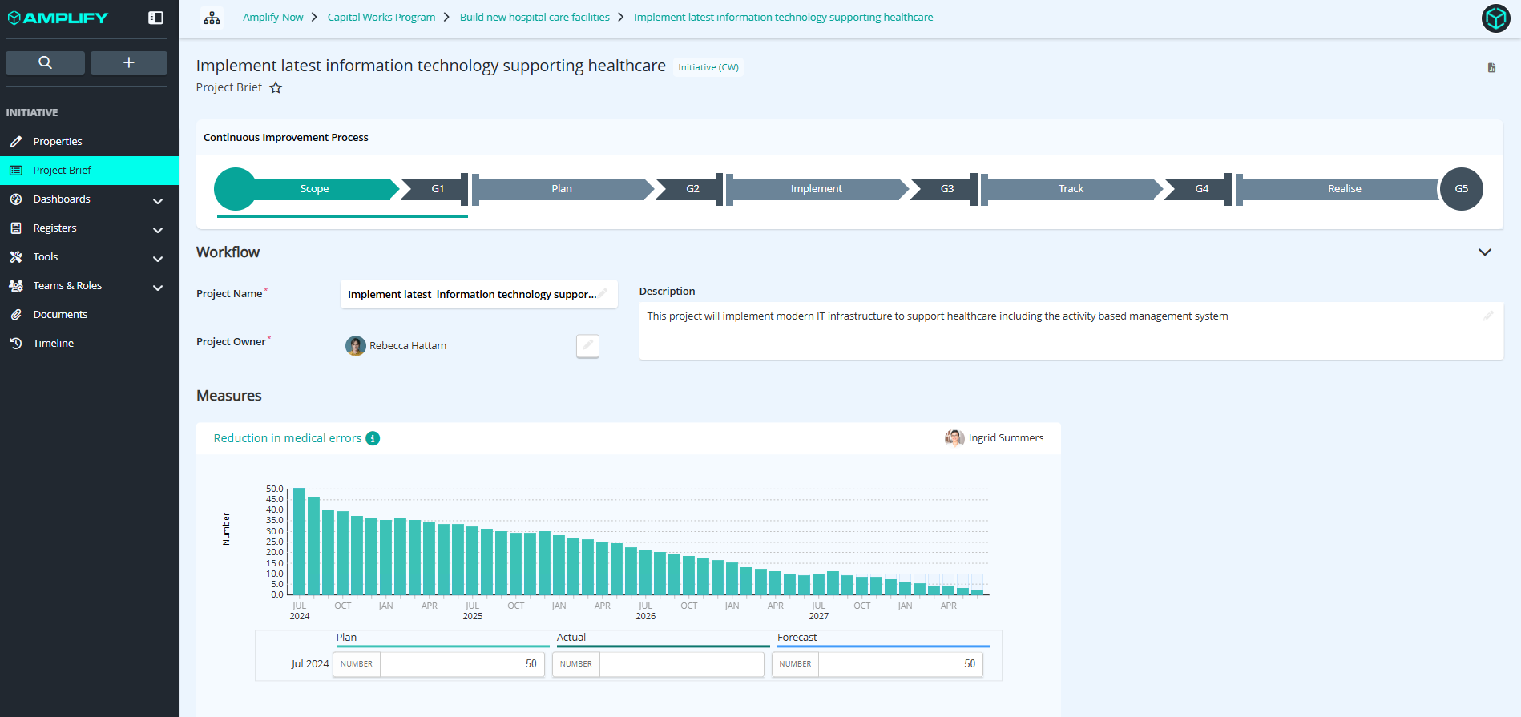
Task: Open the Reduction in medical errors link
Action: point(287,438)
